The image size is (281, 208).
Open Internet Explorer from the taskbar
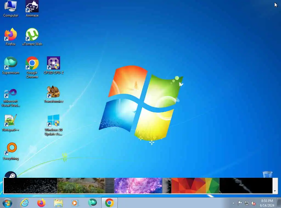[x=24, y=203]
